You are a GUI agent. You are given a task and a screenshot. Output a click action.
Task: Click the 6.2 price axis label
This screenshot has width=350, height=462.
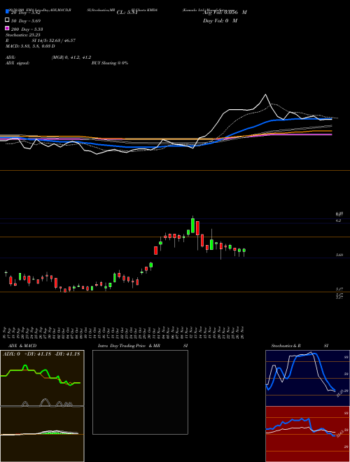pos(338,220)
